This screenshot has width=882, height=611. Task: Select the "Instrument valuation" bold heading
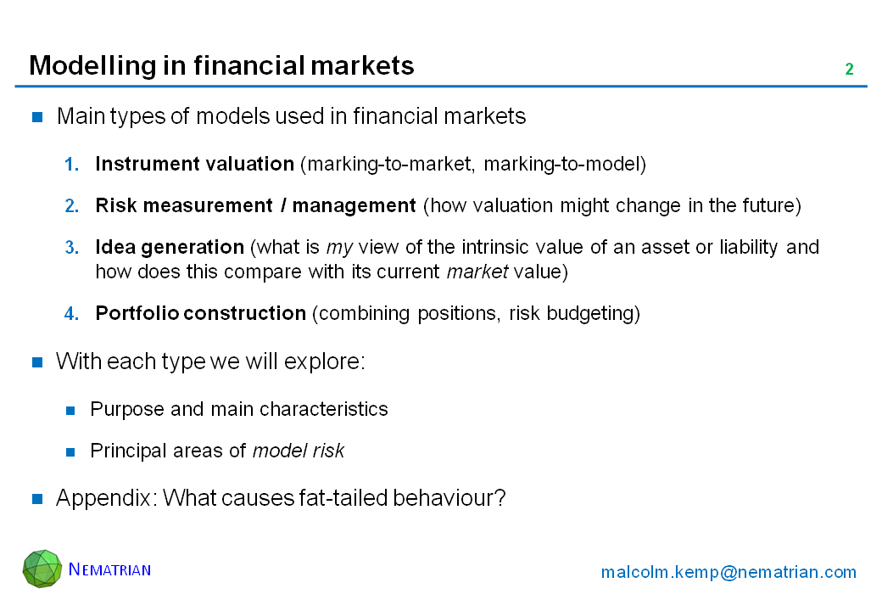click(x=194, y=165)
